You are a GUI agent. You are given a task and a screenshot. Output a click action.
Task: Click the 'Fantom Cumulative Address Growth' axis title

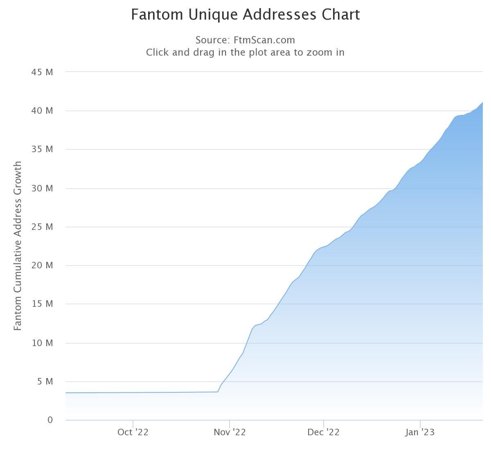tap(18, 246)
